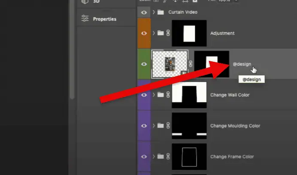Screen dimensions: 297x175
Task: Expand the Change Wall Color group
Action: coord(154,94)
